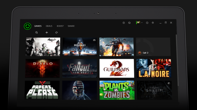The image size is (197, 110).
Task: Minimize the Cortex window
Action: (x=160, y=23)
